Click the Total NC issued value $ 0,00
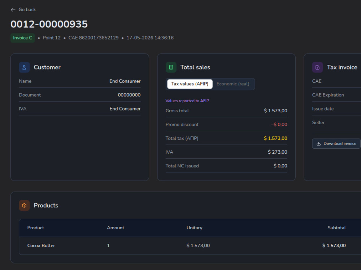This screenshot has height=270, width=361. [280, 166]
